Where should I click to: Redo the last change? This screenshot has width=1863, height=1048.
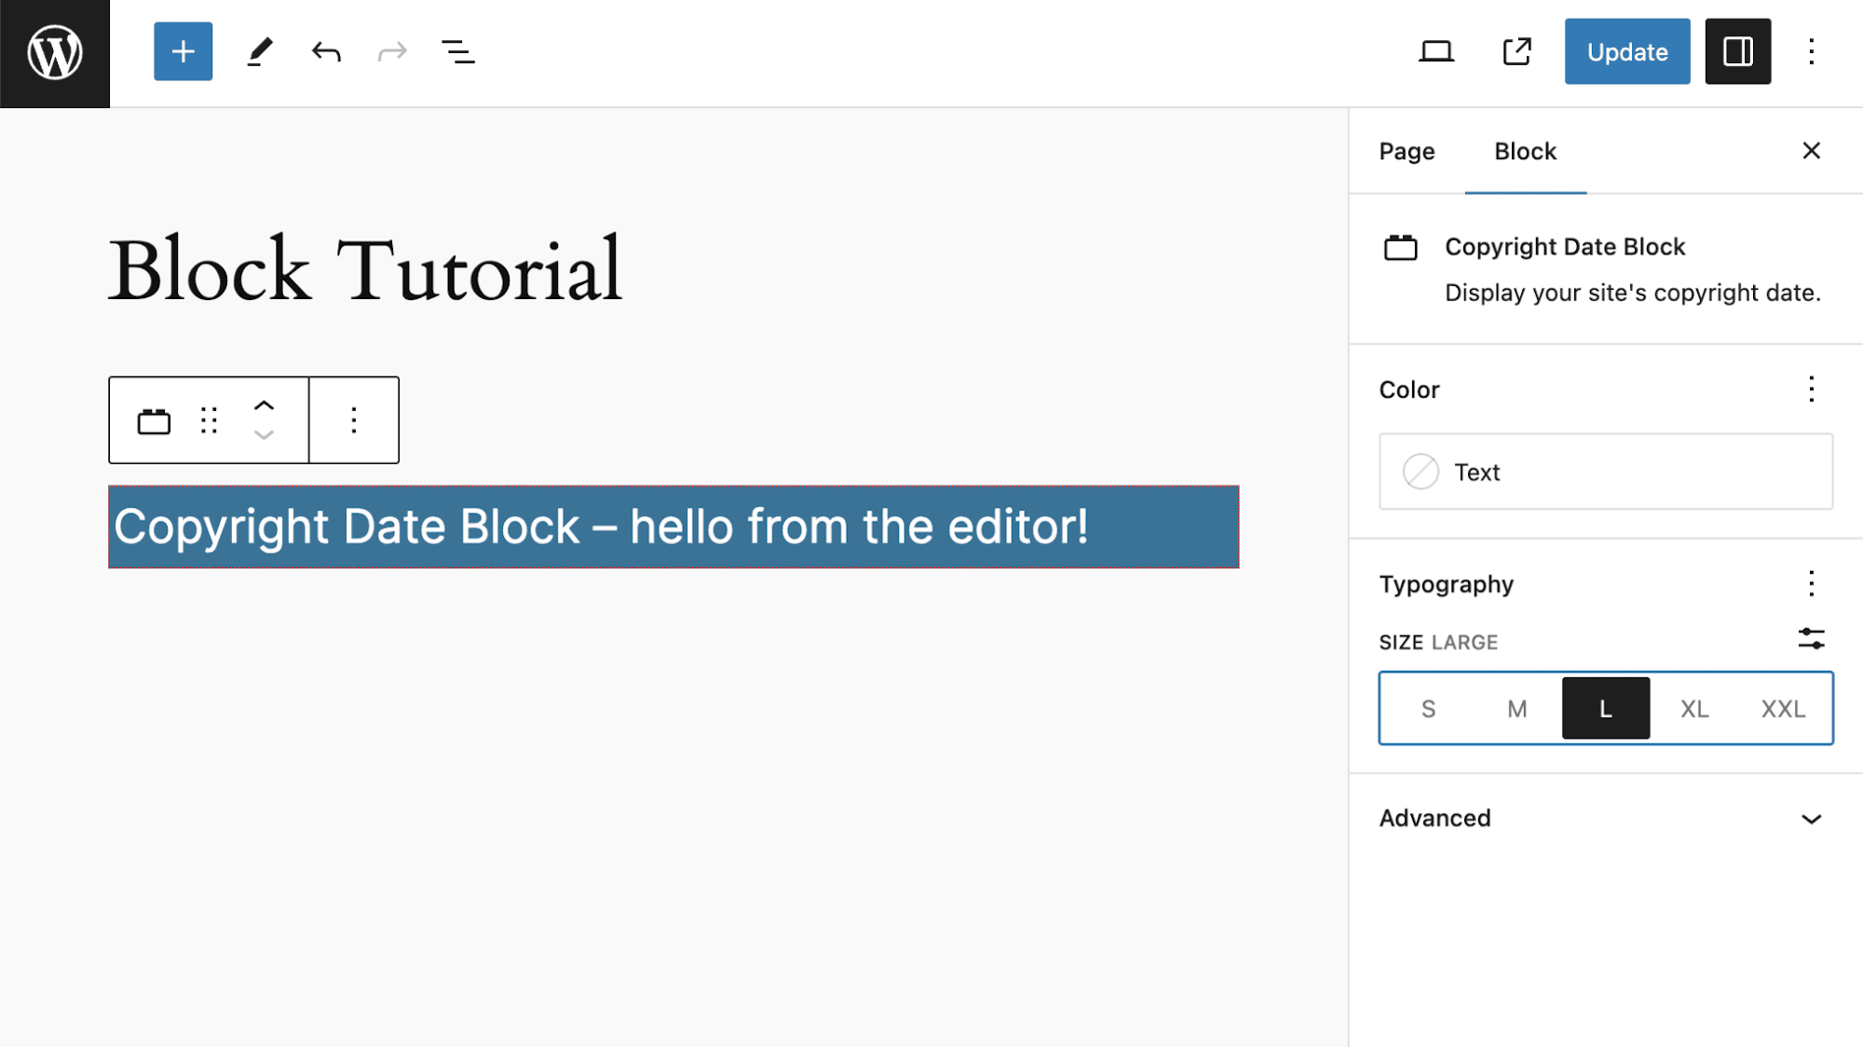391,51
